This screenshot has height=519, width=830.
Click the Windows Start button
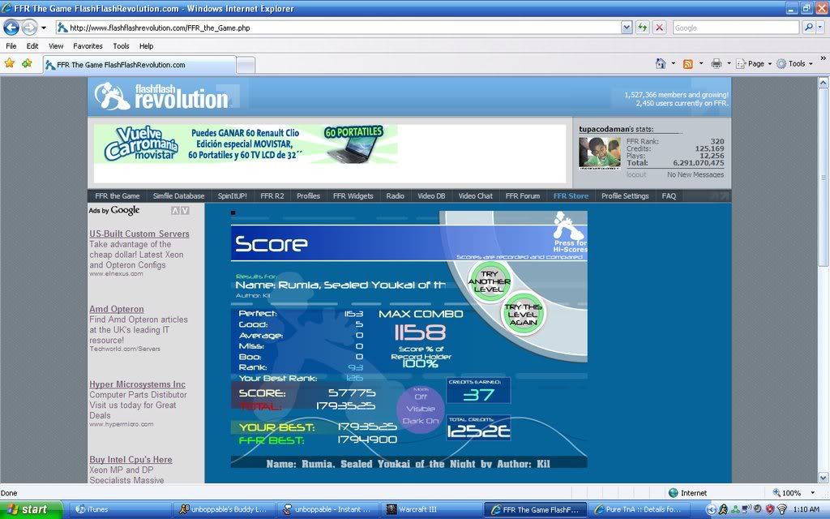(x=28, y=509)
